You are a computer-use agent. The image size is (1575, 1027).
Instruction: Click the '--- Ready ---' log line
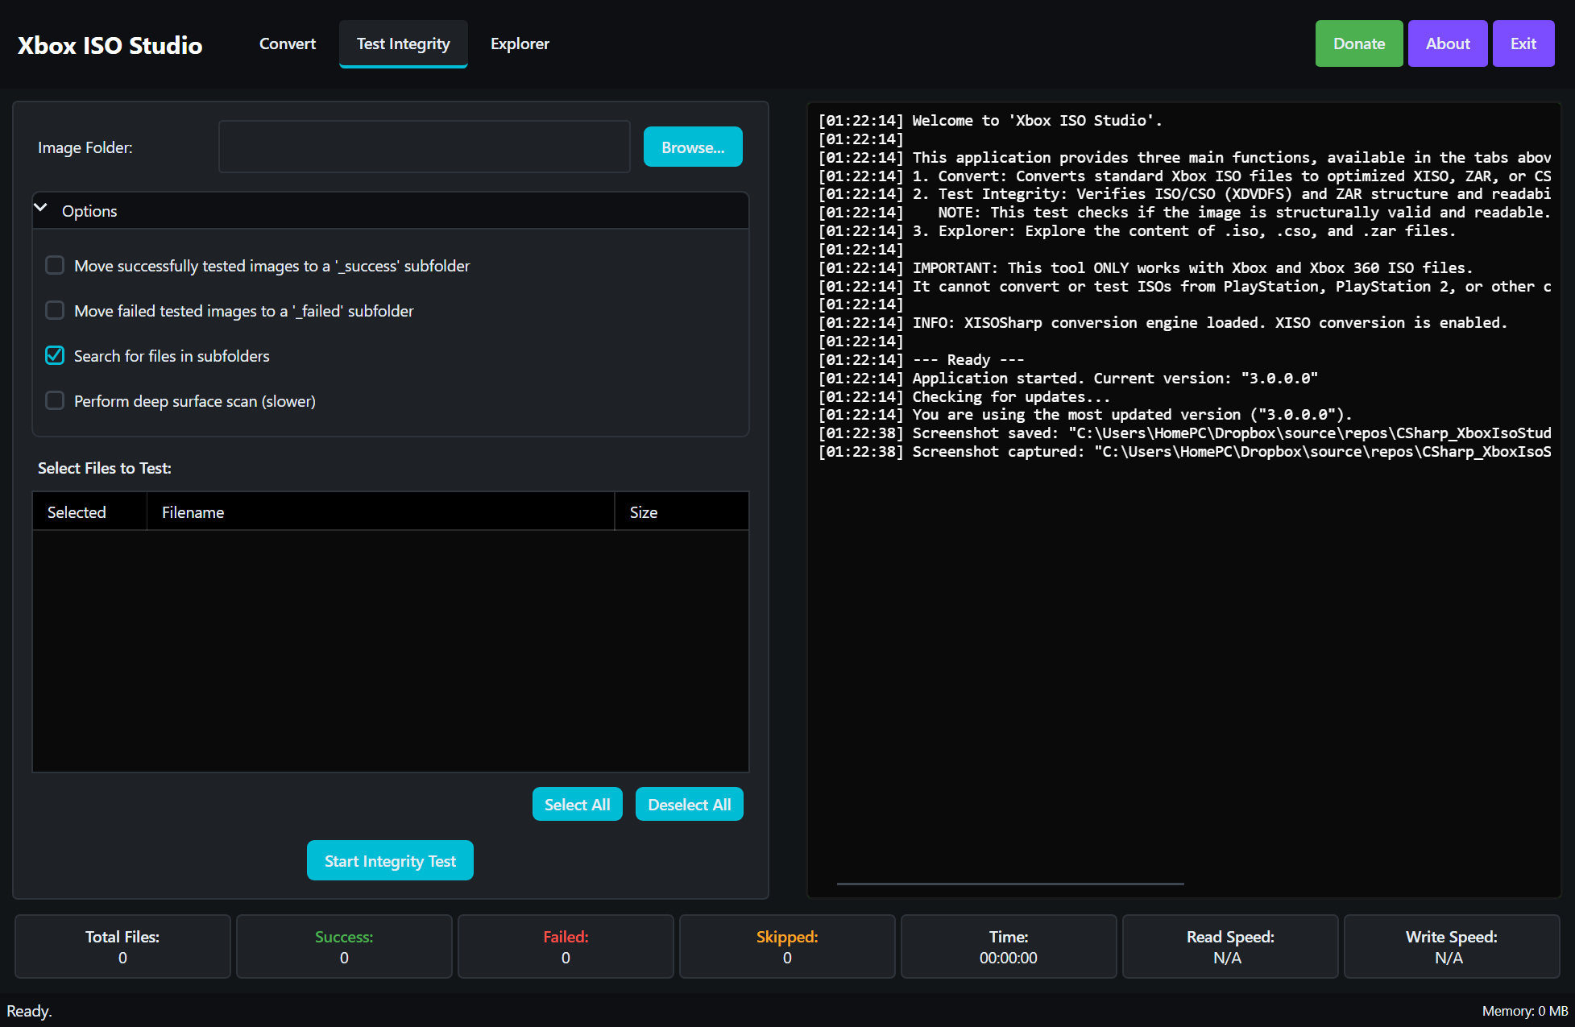922,360
